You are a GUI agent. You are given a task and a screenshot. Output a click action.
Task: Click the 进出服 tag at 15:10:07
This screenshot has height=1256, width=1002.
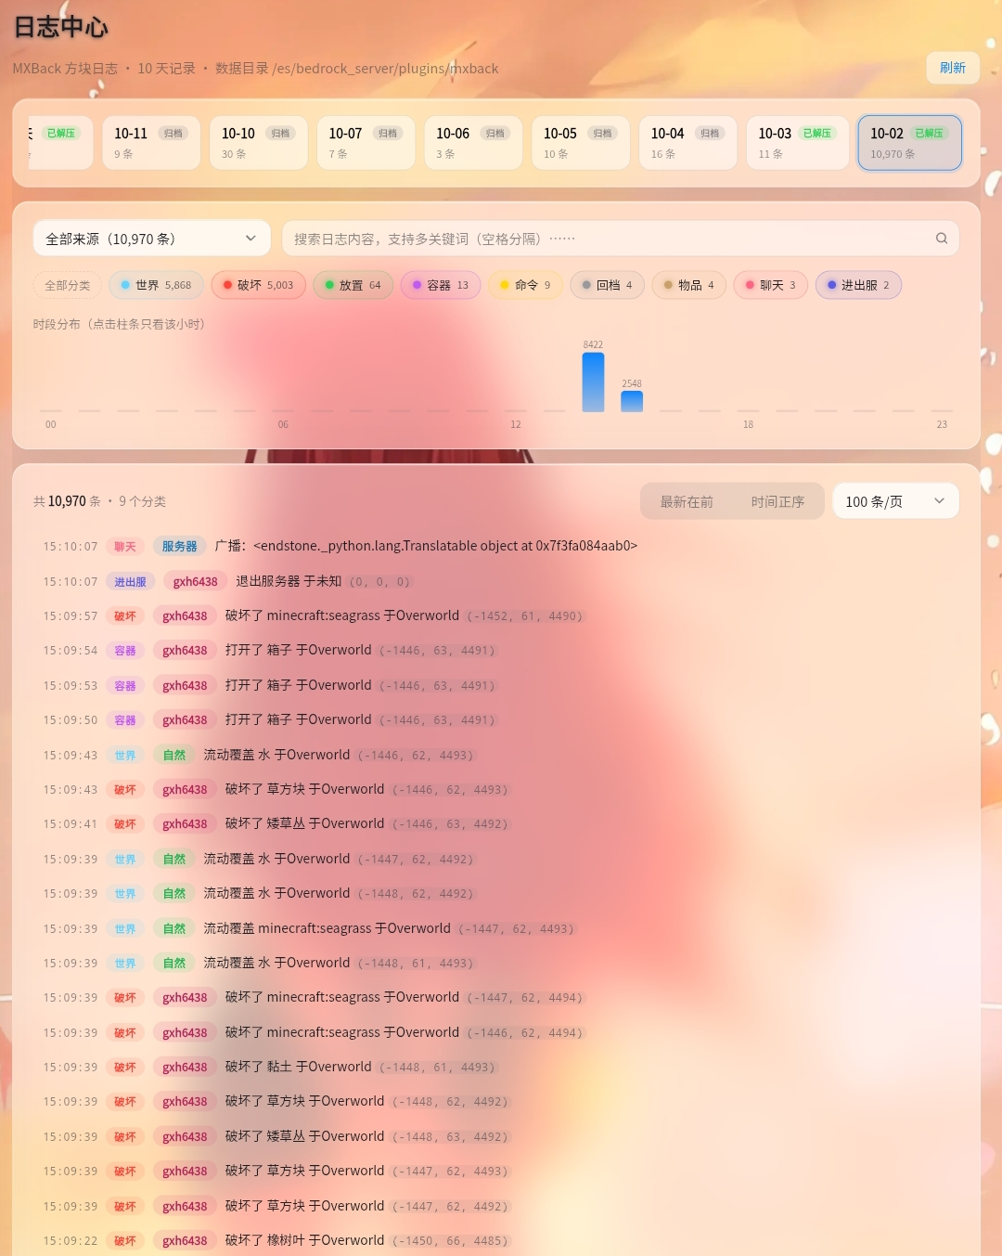pos(130,582)
